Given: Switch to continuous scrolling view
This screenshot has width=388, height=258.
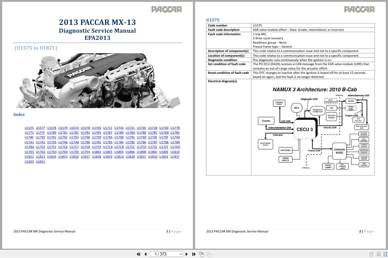Looking at the screenshot, I should point(378,254).
